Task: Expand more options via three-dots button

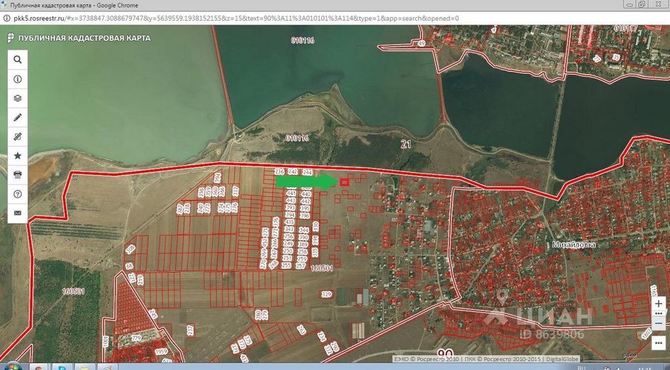Action: tap(659, 342)
